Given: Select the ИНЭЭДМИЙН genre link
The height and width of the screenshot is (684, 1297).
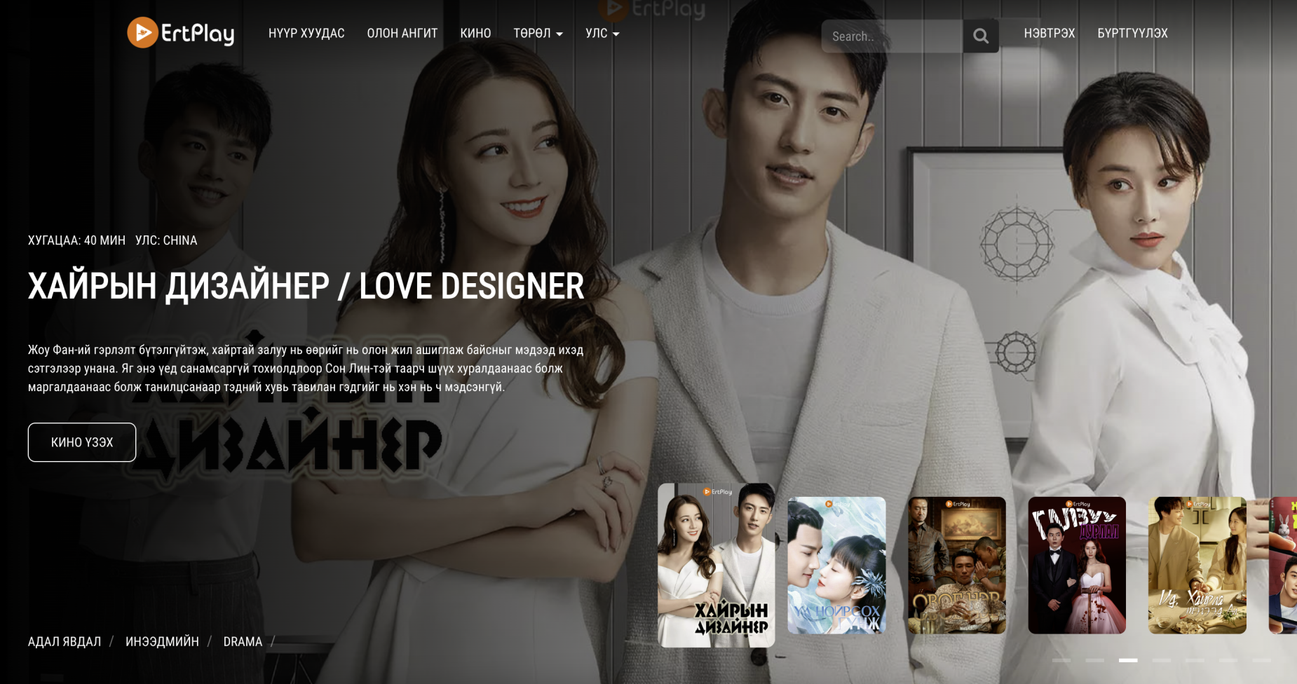Looking at the screenshot, I should click(162, 641).
